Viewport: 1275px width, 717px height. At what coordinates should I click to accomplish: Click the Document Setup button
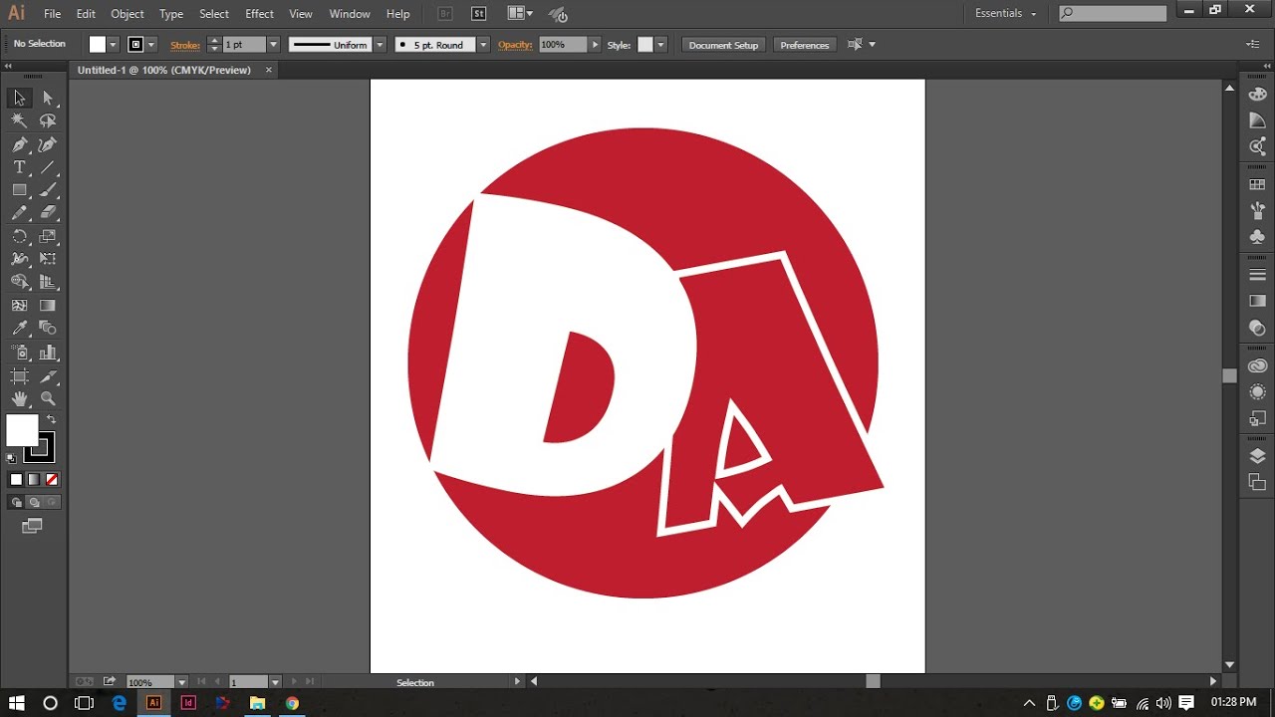tap(723, 45)
